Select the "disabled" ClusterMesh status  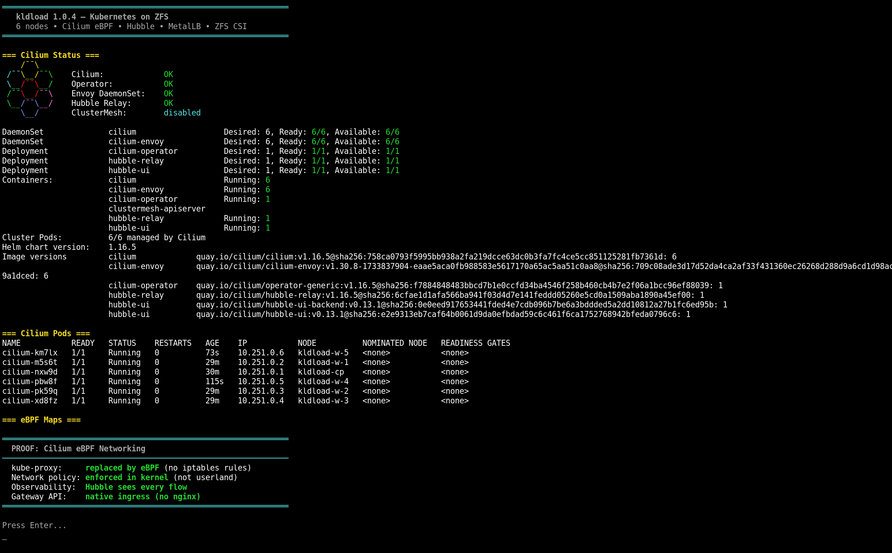182,113
